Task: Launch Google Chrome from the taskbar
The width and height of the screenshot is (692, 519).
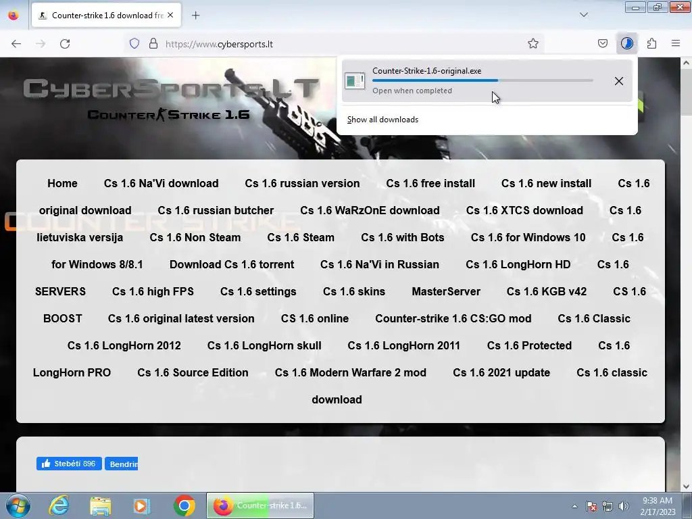Action: click(184, 505)
